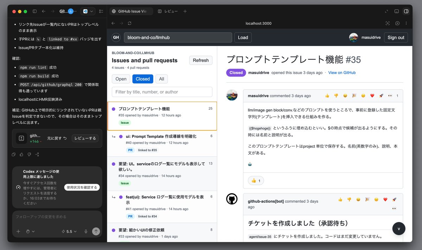
Task: Click the blue download indicator icon
Action: (x=71, y=11)
